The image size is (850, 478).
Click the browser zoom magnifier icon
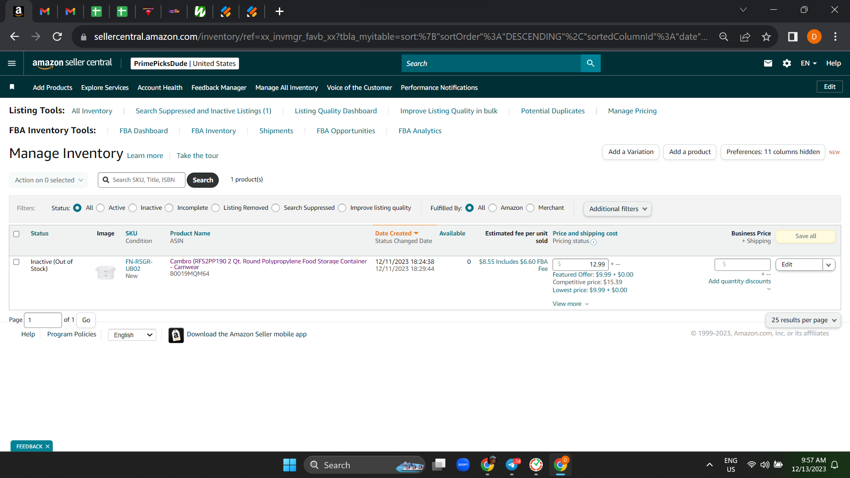coord(724,37)
